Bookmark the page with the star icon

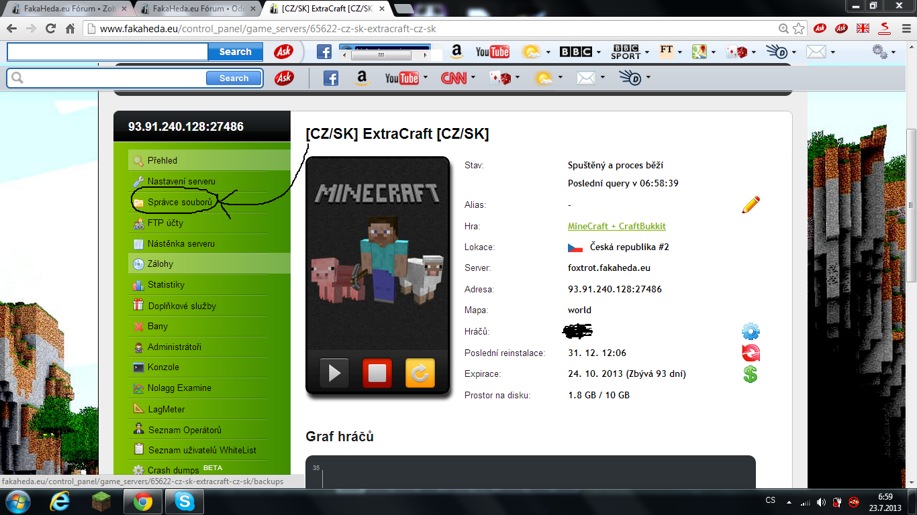point(798,29)
